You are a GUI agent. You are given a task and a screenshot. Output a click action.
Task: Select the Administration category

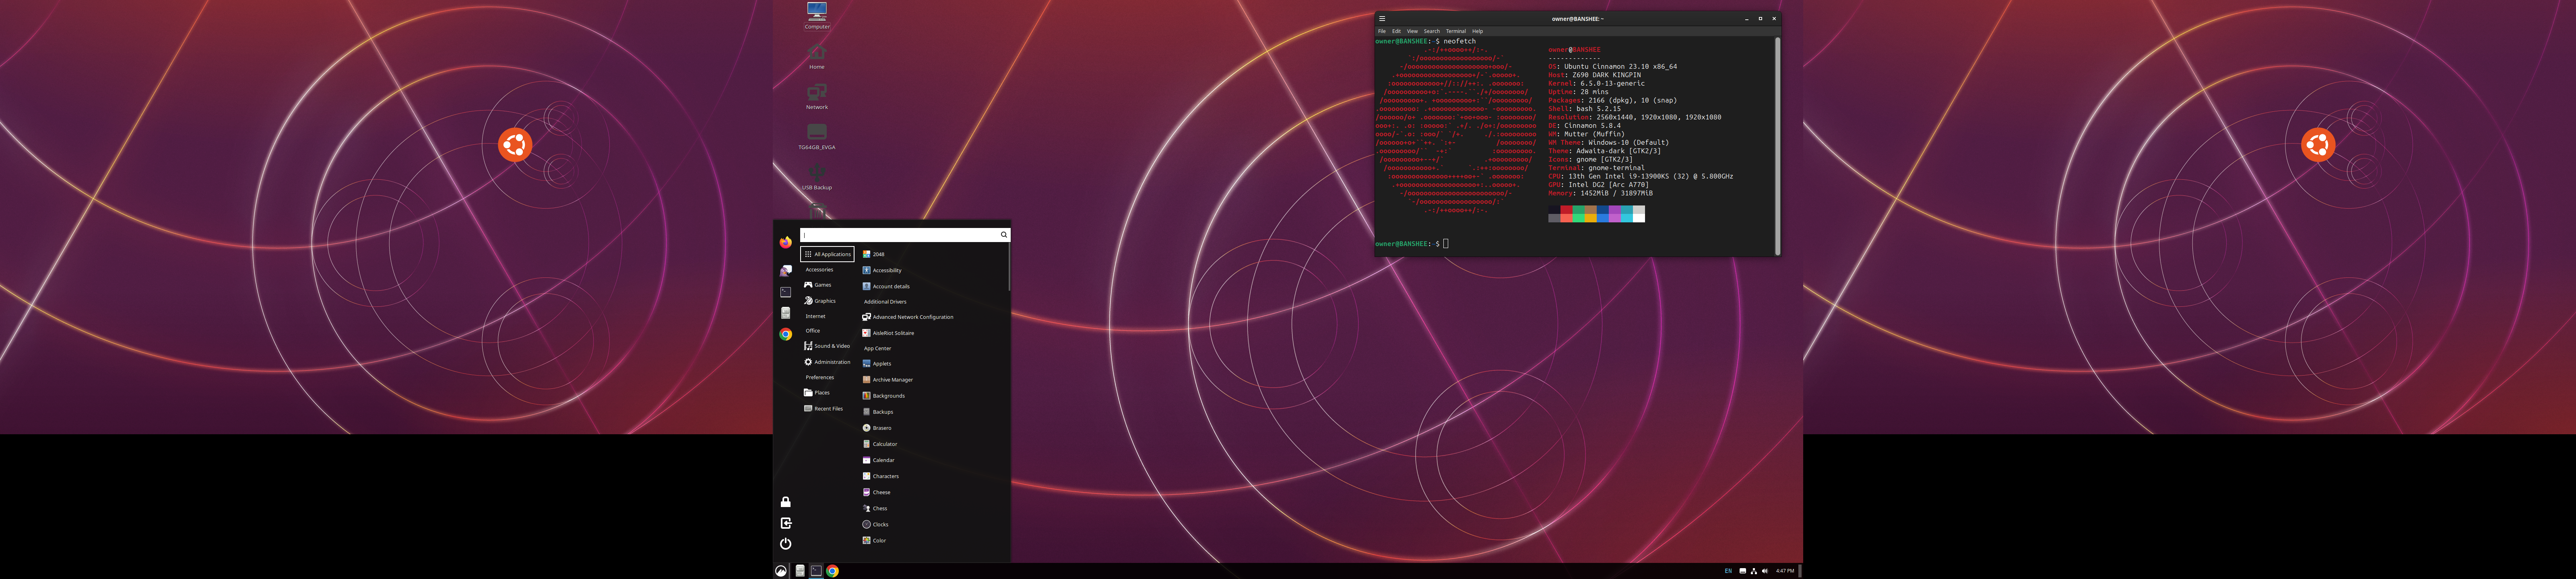click(x=827, y=362)
